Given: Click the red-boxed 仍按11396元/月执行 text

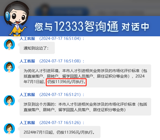Looking at the screenshot, I should 66,82.
